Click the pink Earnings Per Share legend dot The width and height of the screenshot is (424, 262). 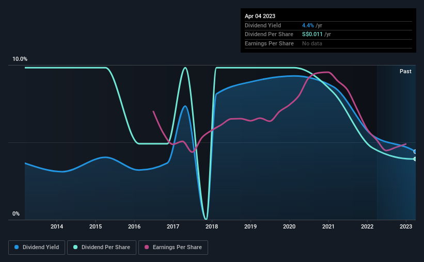point(147,247)
